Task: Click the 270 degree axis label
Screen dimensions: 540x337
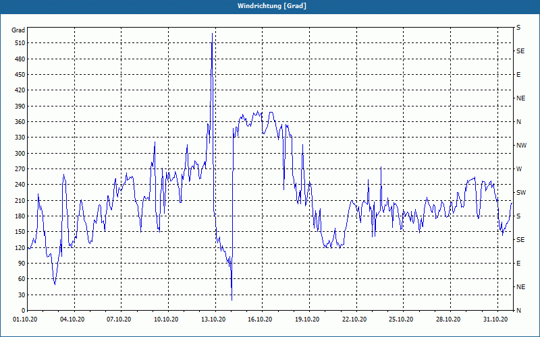Action: pyautogui.click(x=20, y=169)
